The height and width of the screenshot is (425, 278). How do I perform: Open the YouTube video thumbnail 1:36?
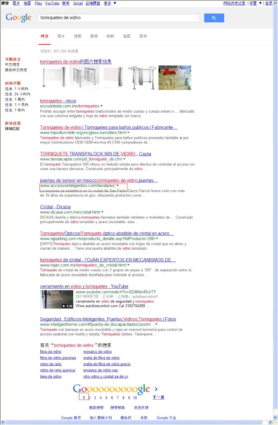click(x=57, y=299)
